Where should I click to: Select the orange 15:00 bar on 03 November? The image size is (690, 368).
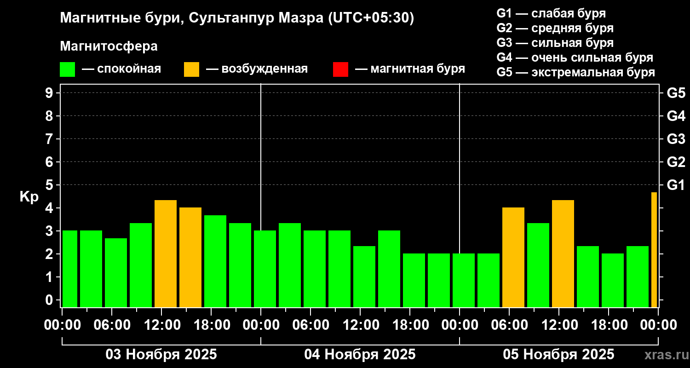[x=190, y=257]
